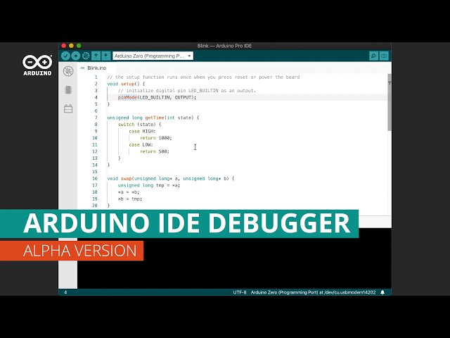Screen dimensions: 450x338
Task: Click the Arduino Zero port status bar entry
Action: click(x=313, y=292)
